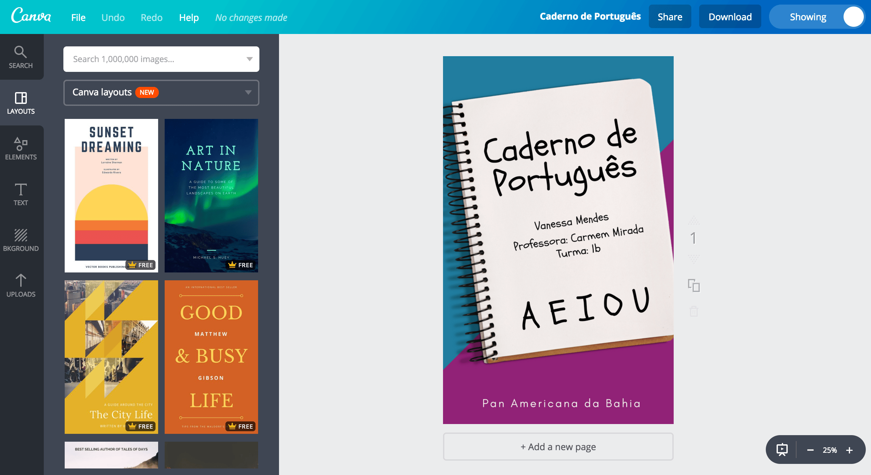Zoom in with the plus control

(x=850, y=450)
